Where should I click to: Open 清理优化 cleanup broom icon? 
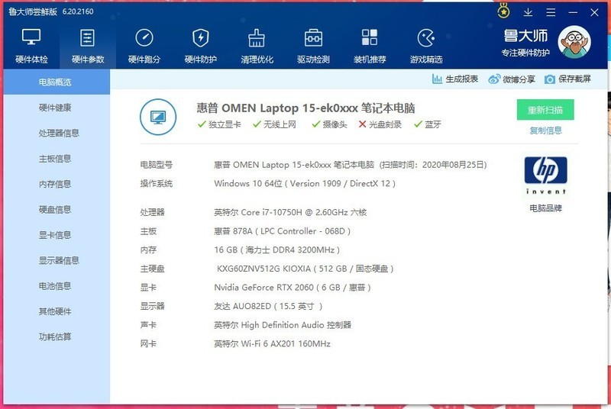tap(257, 37)
